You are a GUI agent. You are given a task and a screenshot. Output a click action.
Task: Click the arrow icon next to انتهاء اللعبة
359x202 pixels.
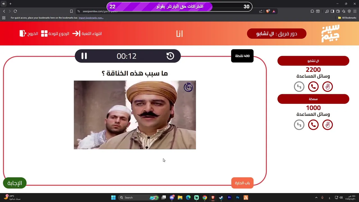click(76, 34)
